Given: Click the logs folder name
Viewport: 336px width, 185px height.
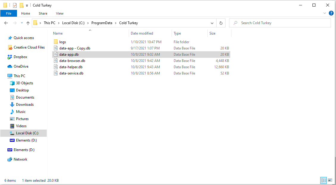Looking at the screenshot, I should pos(63,42).
